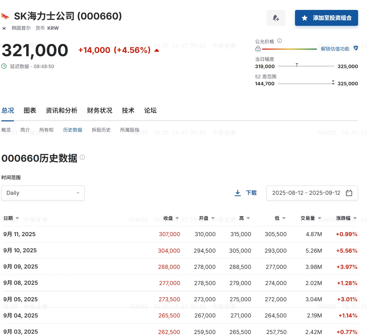Click the South Korea flag icon
The height and width of the screenshot is (335, 369).
(x=4, y=28)
